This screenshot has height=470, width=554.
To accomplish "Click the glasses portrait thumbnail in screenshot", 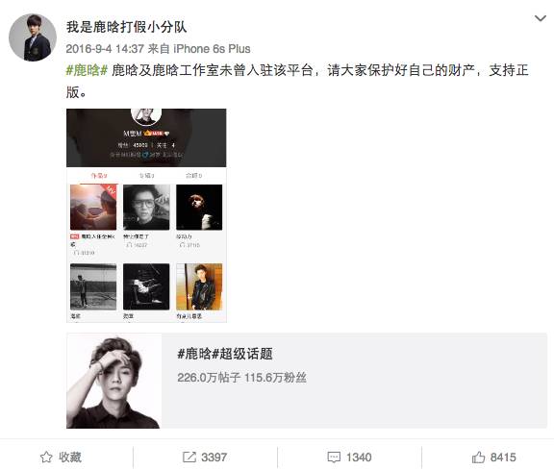I will pos(146,208).
